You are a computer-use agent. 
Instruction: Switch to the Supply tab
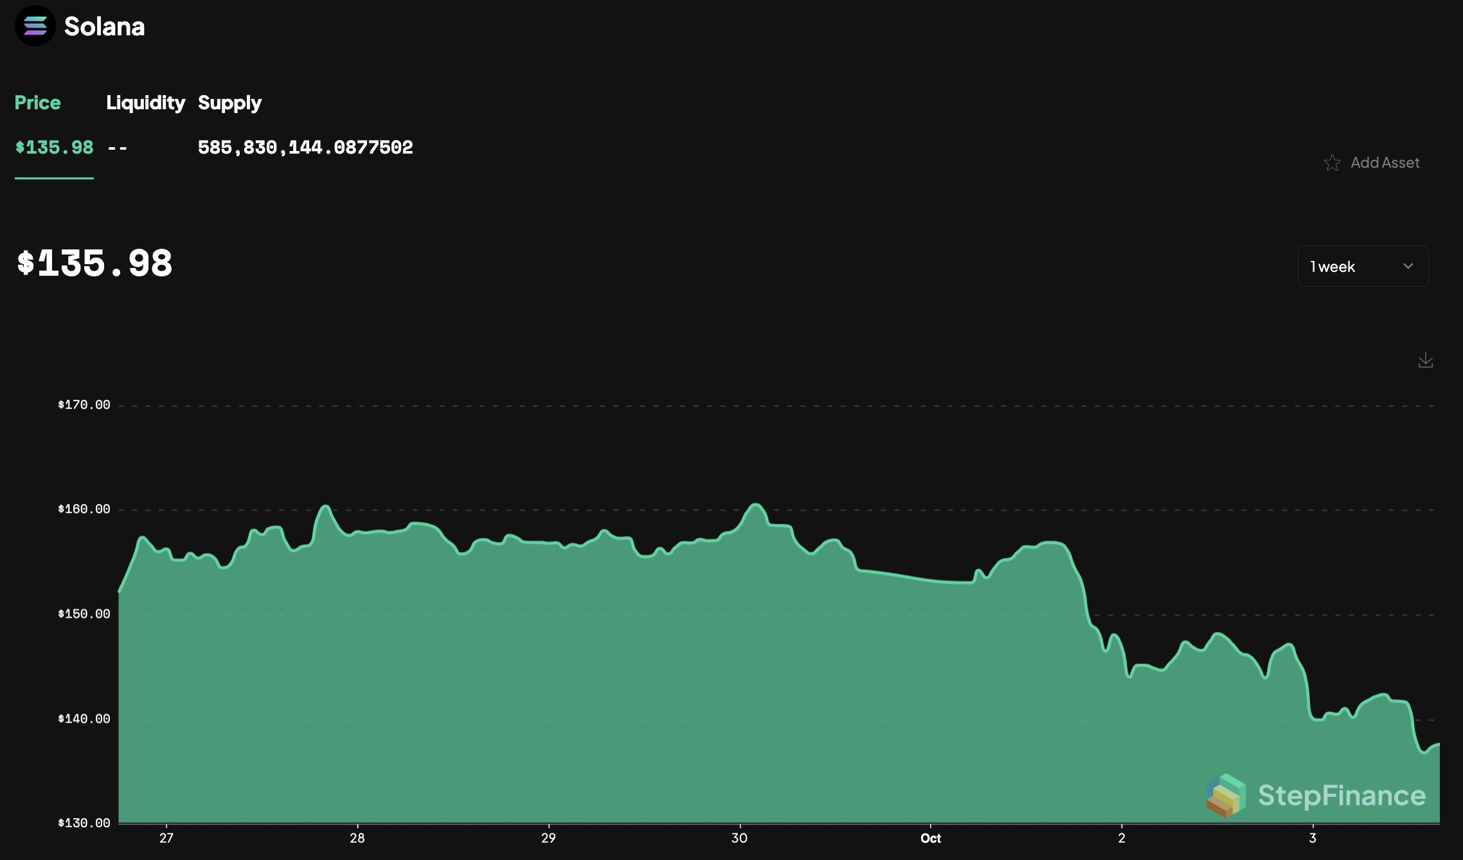tap(229, 103)
